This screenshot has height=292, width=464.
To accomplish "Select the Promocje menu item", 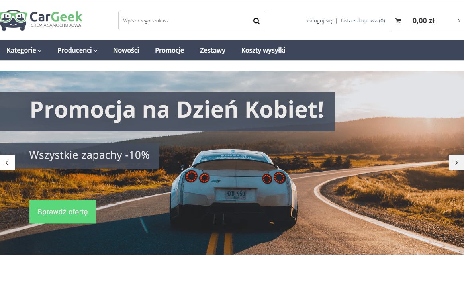I will (x=170, y=50).
